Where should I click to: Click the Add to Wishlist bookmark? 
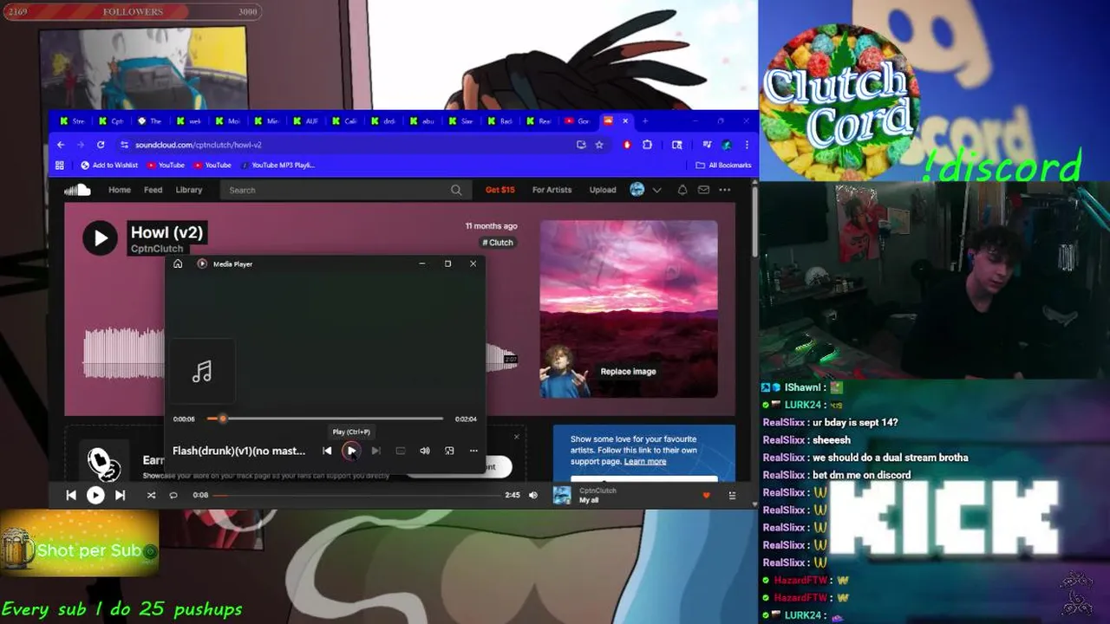[109, 165]
